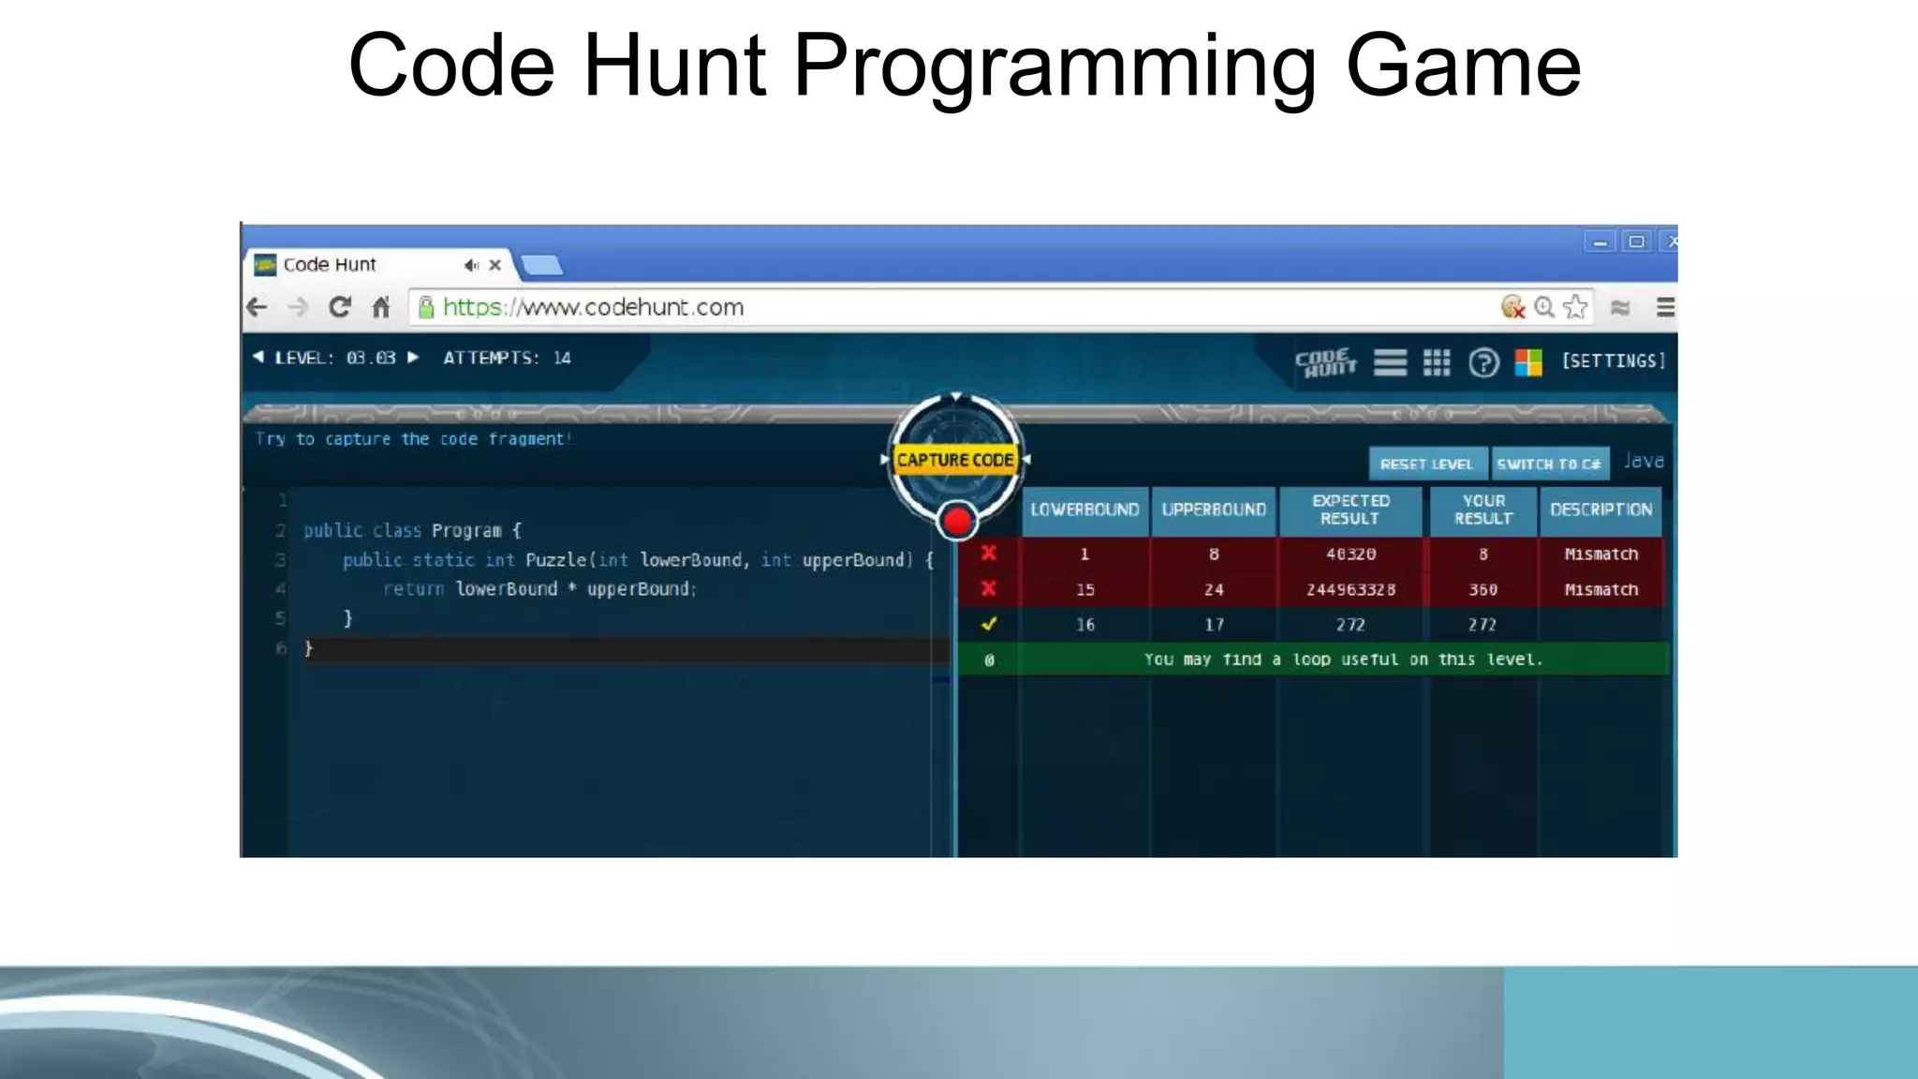1918x1079 pixels.
Task: Go to previous level arrow
Action: (258, 357)
